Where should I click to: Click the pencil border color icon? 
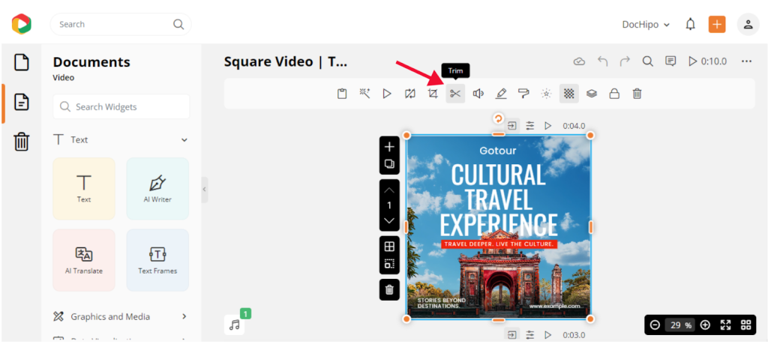tap(500, 94)
